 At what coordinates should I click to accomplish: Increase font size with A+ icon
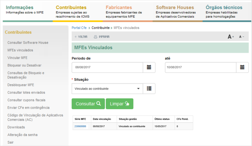(x=231, y=37)
